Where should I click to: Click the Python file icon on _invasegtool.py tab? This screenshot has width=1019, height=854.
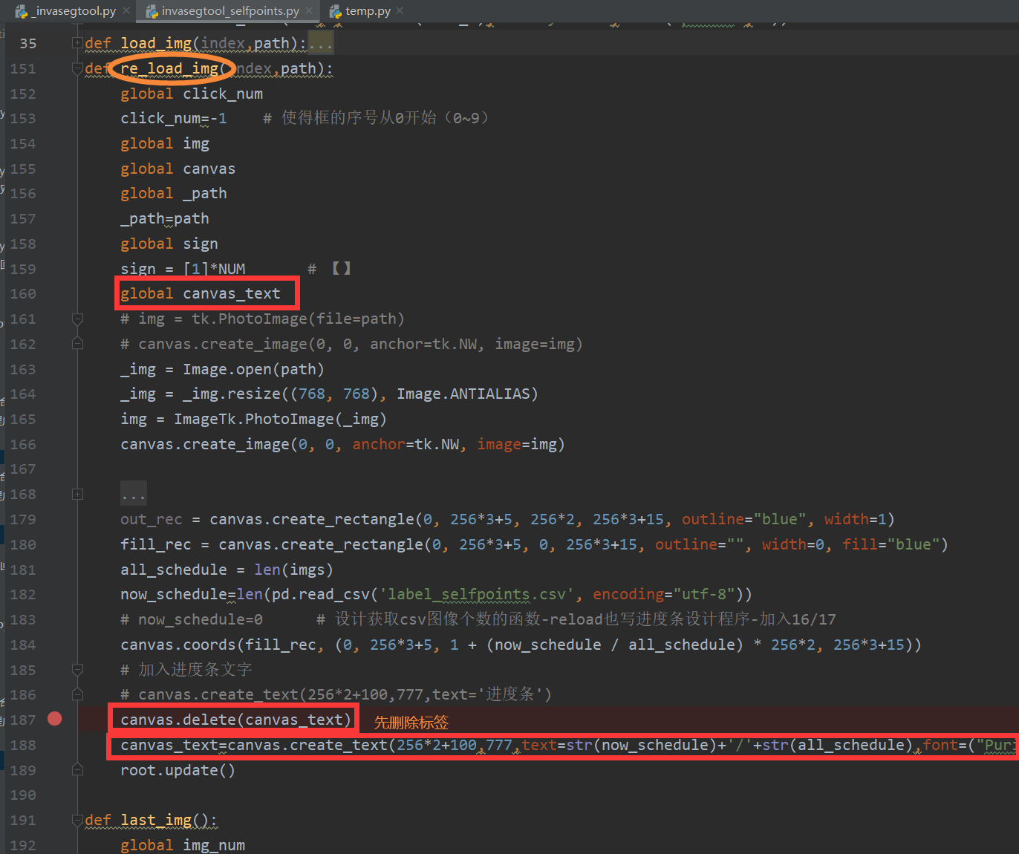tap(22, 11)
